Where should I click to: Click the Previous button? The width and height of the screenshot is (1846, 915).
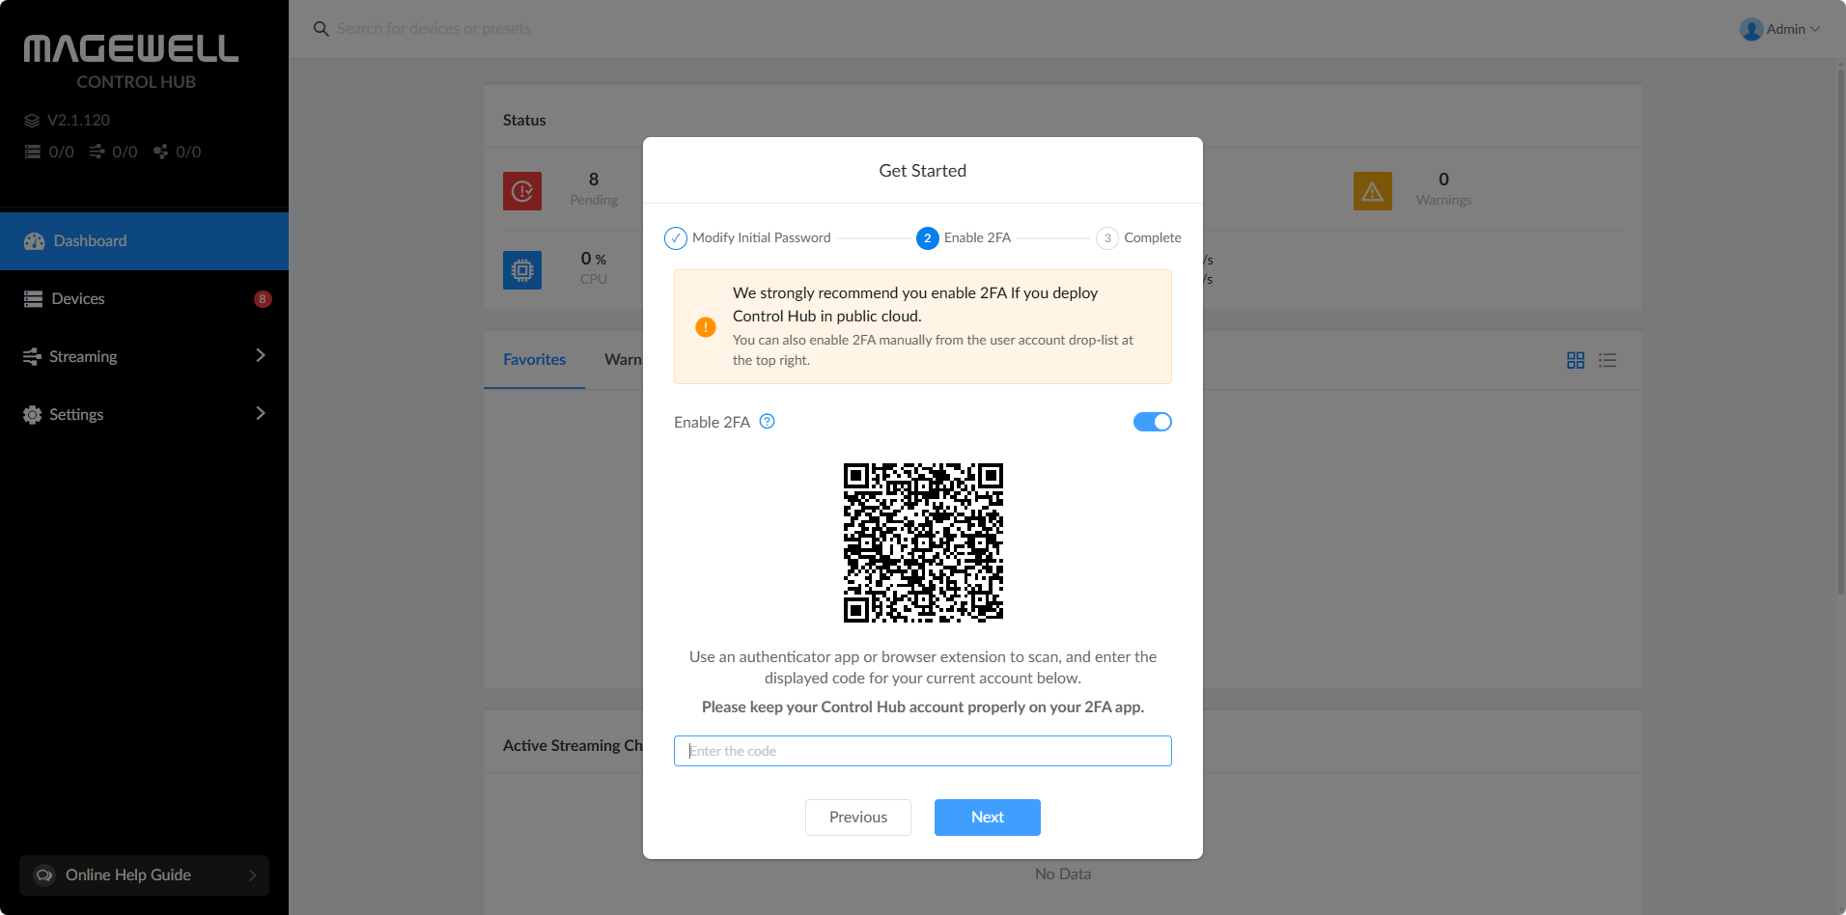(858, 818)
